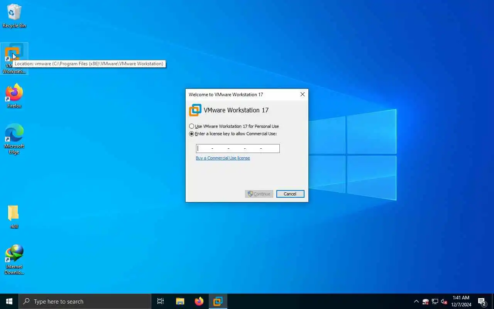The width and height of the screenshot is (494, 309).
Task: Choose Enter a license key for Commercial Use
Action: click(233, 134)
